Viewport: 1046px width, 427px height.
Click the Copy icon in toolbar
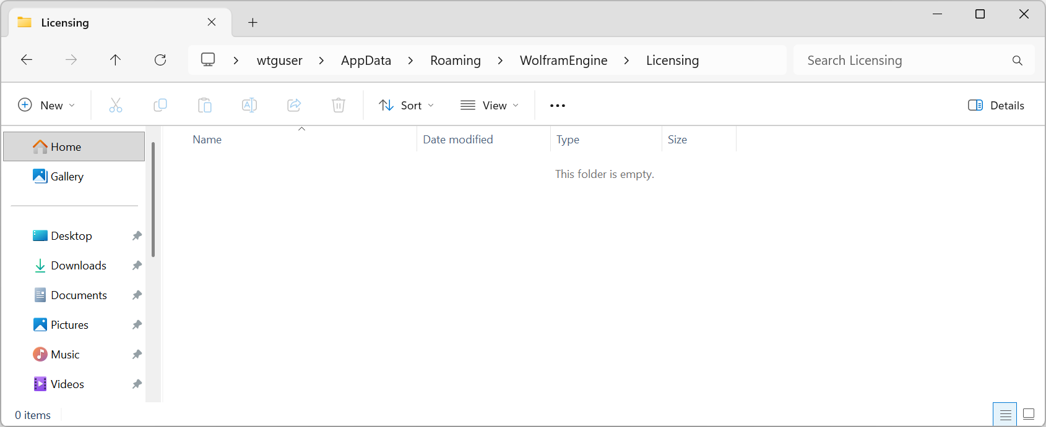(160, 105)
